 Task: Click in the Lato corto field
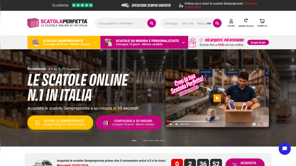187,23
